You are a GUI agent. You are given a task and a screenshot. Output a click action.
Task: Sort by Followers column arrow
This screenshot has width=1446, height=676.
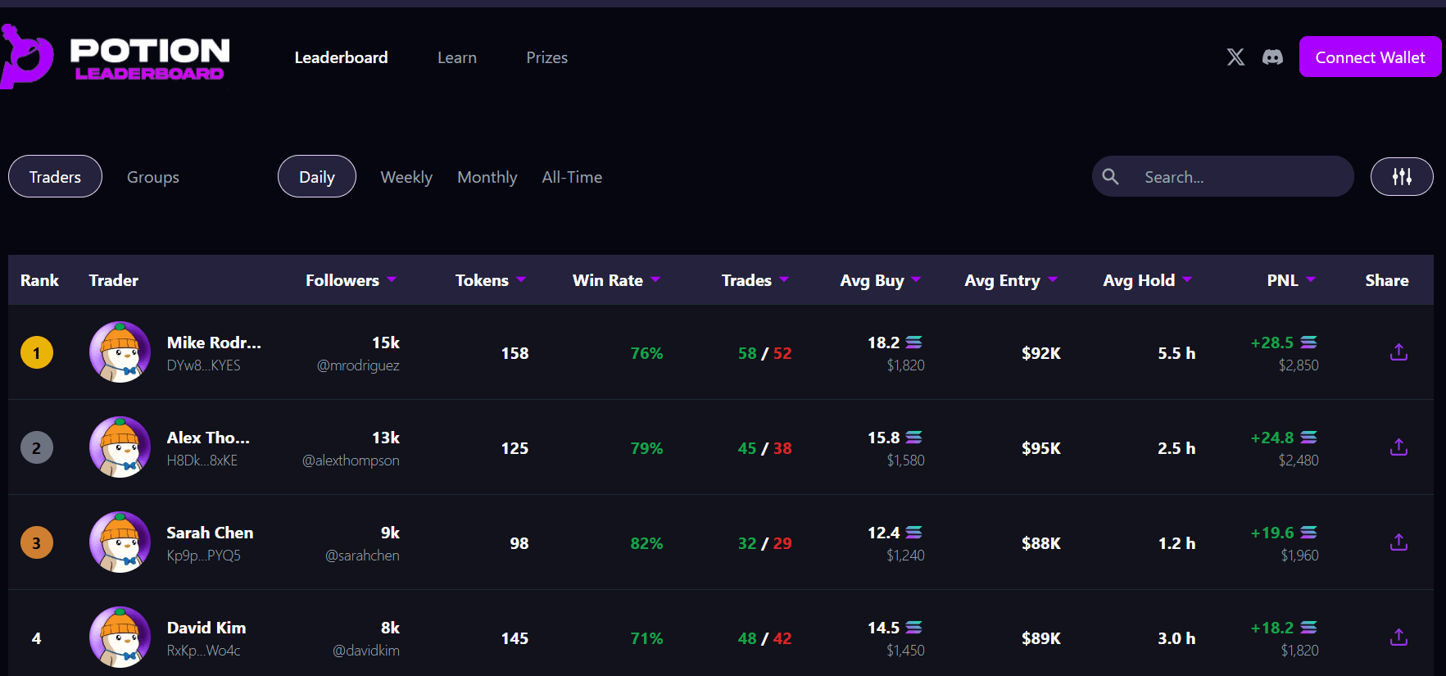point(392,279)
